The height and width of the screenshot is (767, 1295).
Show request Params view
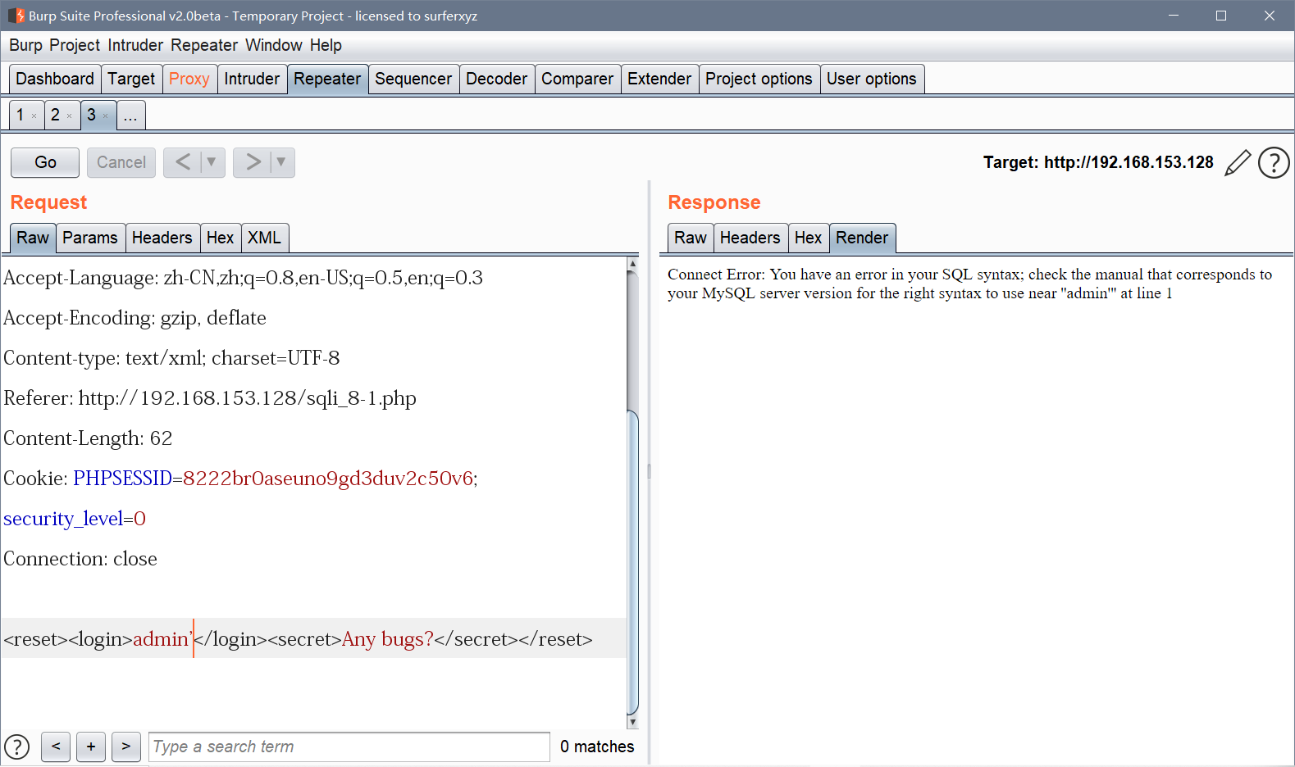point(90,238)
